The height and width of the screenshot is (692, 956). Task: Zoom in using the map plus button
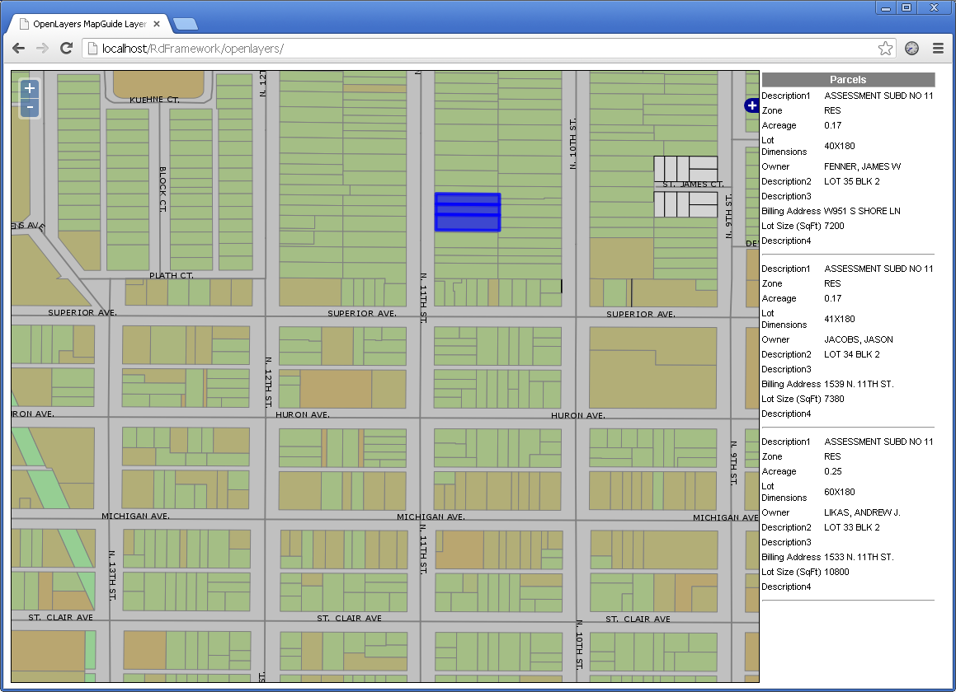[29, 87]
